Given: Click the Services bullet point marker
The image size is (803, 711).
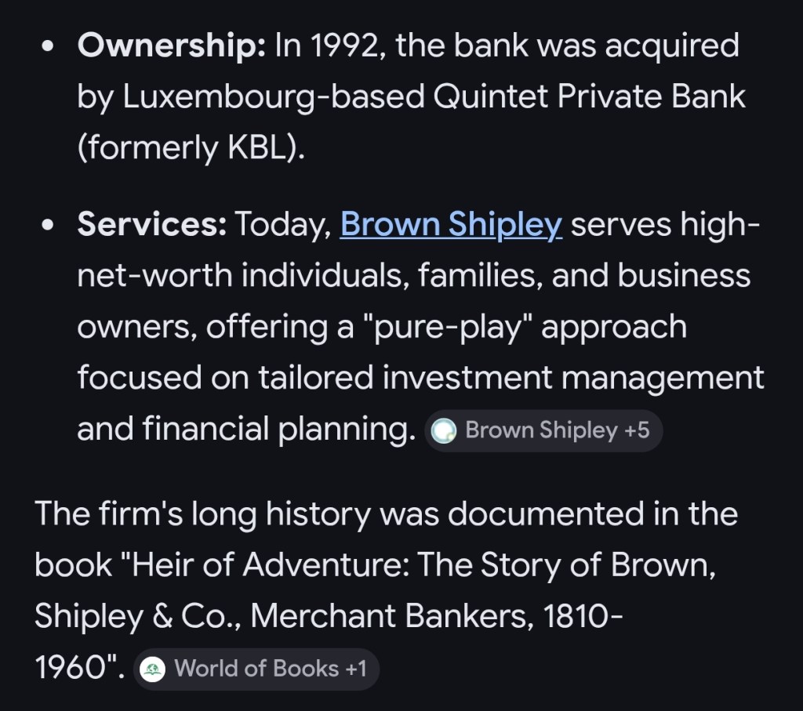Looking at the screenshot, I should (49, 226).
